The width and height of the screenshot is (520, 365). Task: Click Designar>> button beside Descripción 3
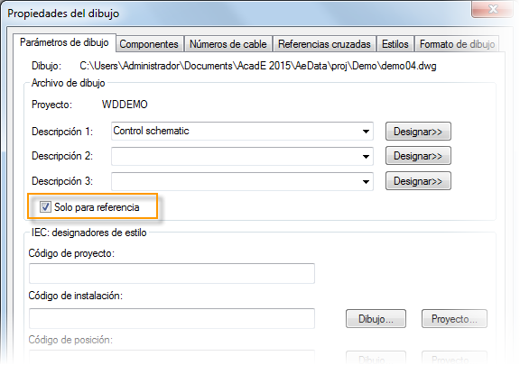pos(418,181)
